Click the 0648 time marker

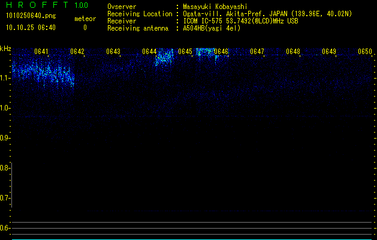pyautogui.click(x=293, y=52)
